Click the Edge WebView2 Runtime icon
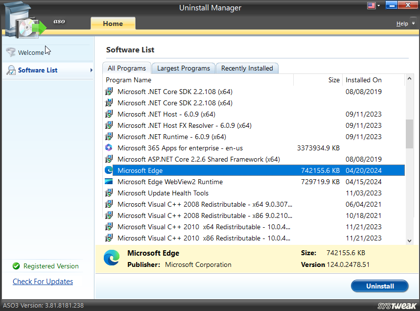Image resolution: width=420 pixels, height=311 pixels. pos(109,182)
